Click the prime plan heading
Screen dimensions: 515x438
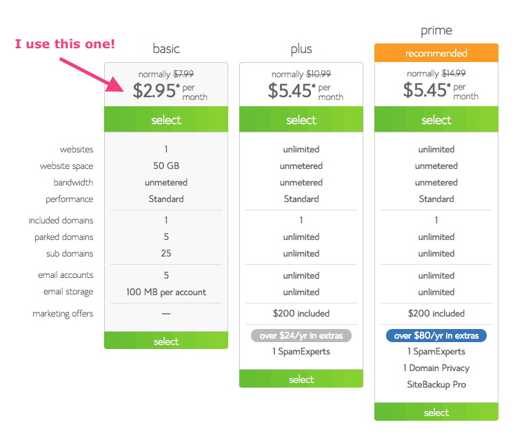(x=436, y=31)
